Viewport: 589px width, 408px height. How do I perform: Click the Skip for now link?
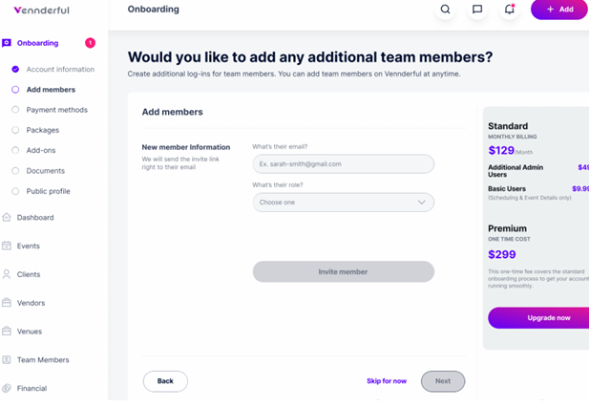(x=387, y=381)
